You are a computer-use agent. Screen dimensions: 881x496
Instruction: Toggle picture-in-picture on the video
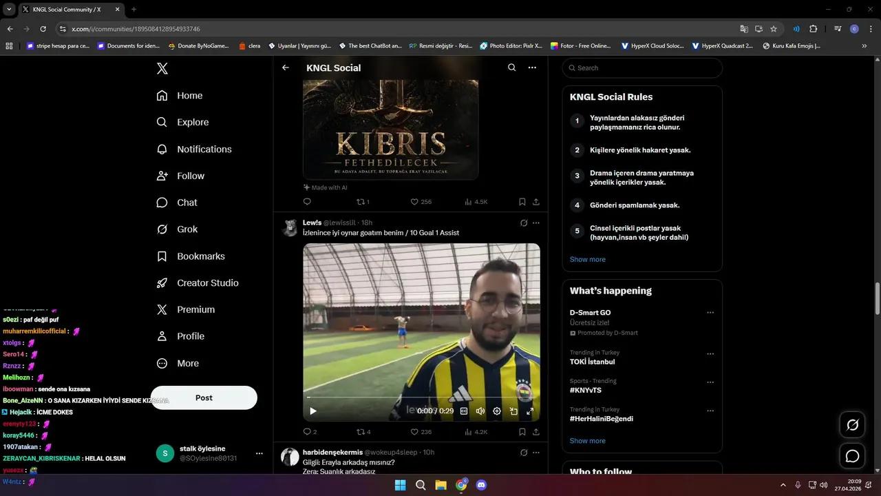513,411
